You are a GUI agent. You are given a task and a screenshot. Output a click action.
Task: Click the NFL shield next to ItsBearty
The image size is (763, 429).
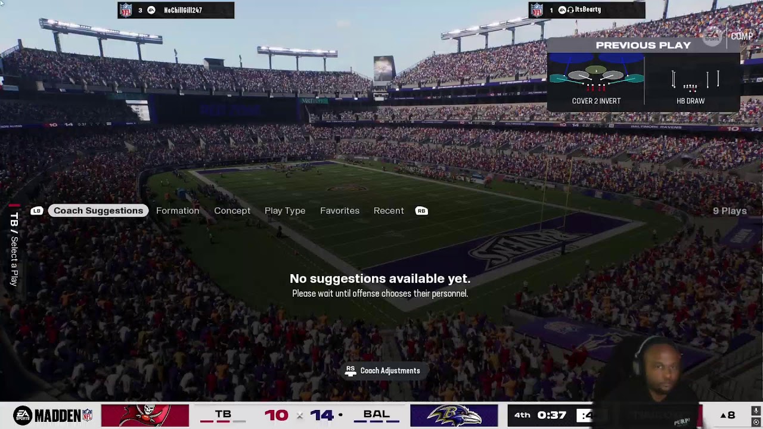(536, 10)
